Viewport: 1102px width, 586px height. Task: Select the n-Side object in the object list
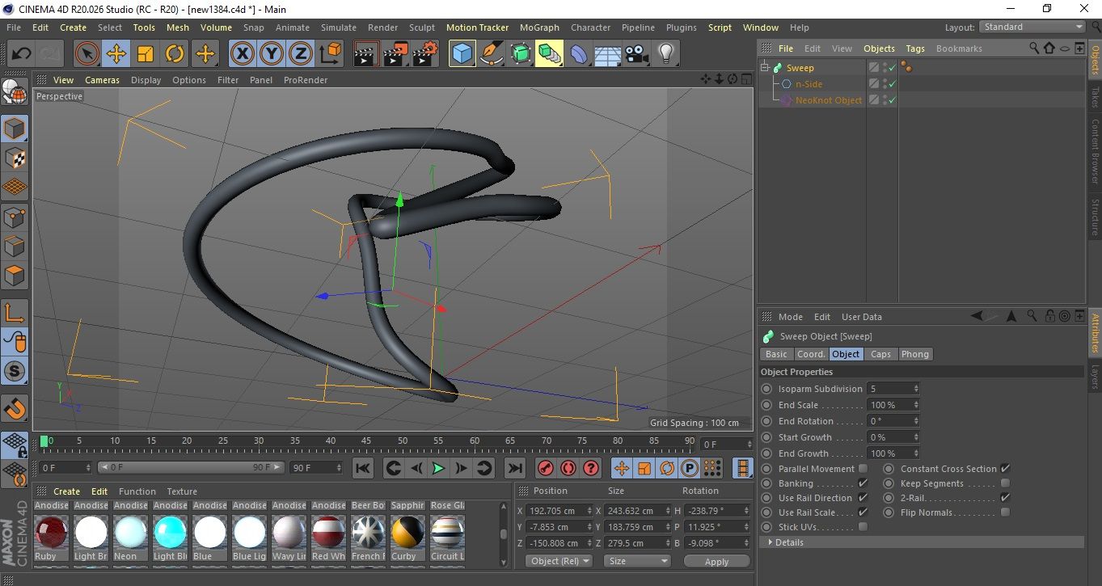pos(809,84)
